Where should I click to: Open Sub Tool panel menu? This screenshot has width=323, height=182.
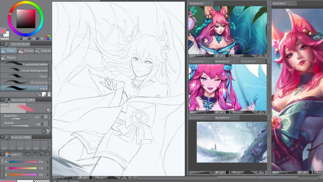tap(2, 44)
